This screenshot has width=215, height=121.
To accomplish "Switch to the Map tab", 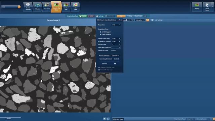I will (121, 16).
